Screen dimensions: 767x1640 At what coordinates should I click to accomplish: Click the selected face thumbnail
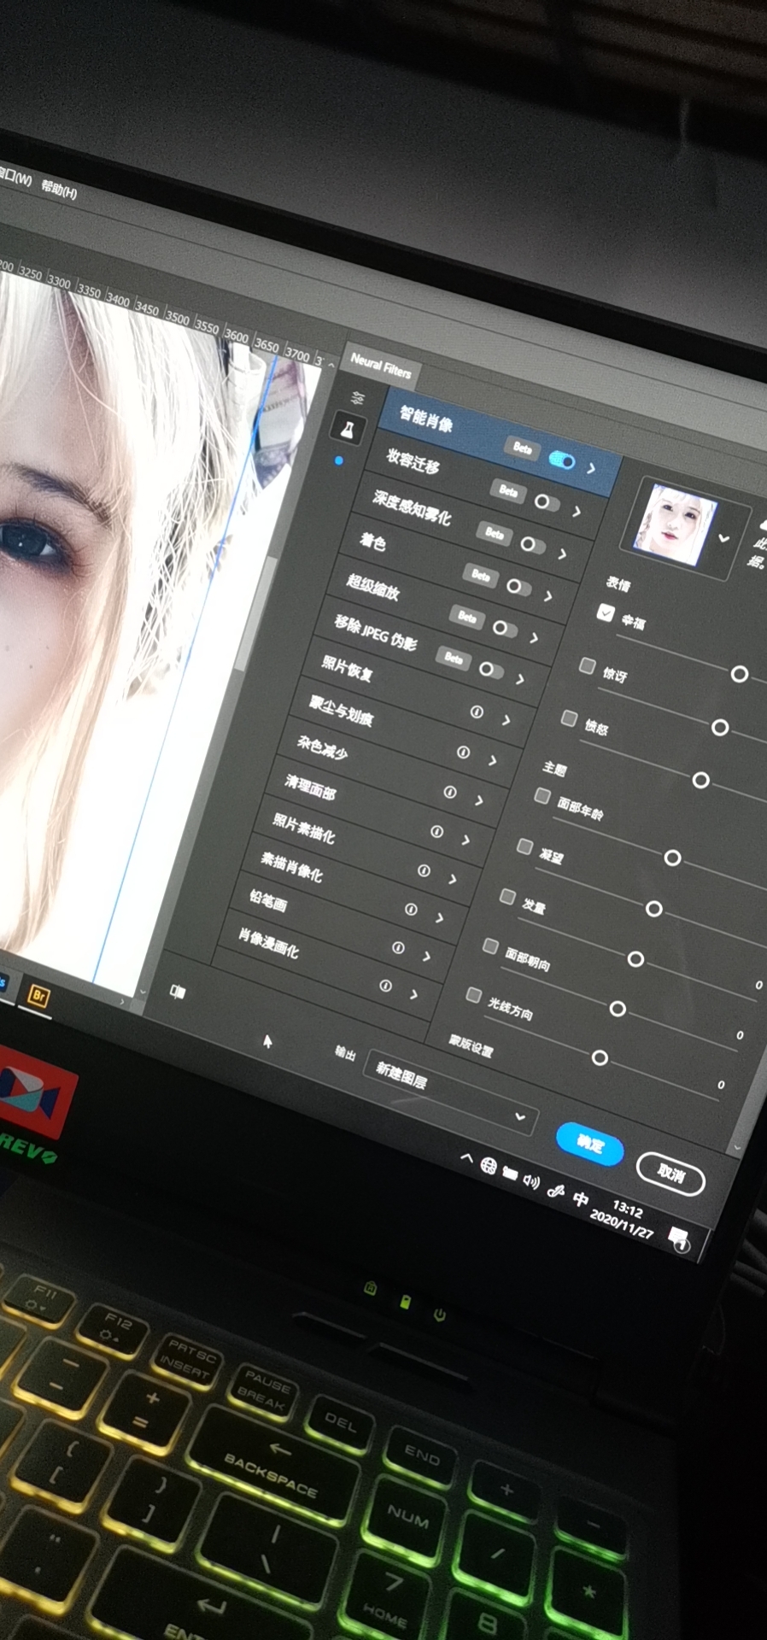(x=674, y=525)
